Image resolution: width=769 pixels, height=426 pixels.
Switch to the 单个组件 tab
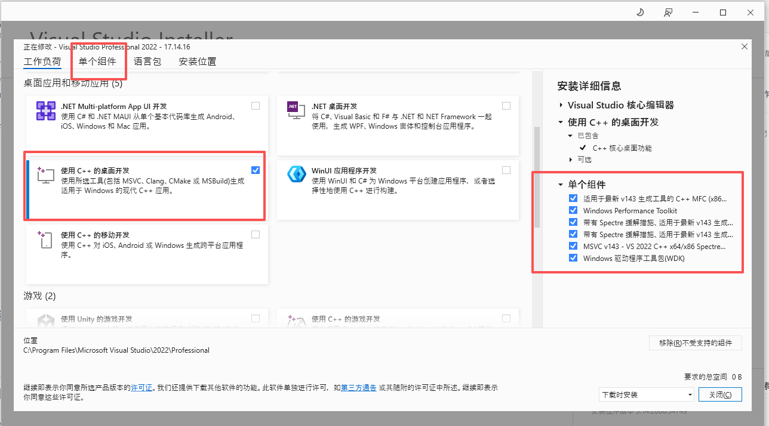click(x=97, y=61)
